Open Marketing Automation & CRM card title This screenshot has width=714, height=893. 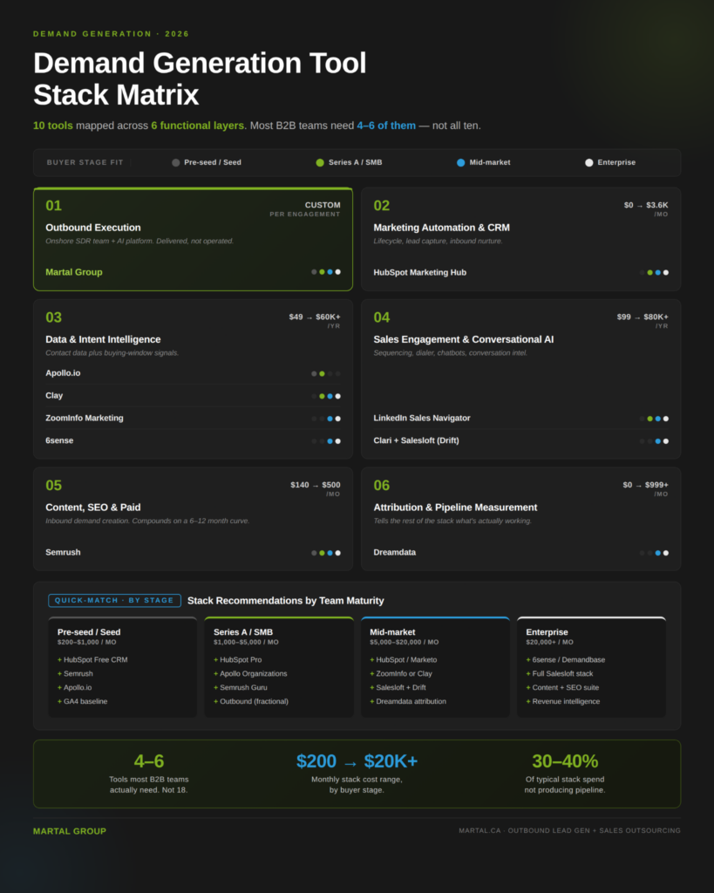tap(441, 228)
